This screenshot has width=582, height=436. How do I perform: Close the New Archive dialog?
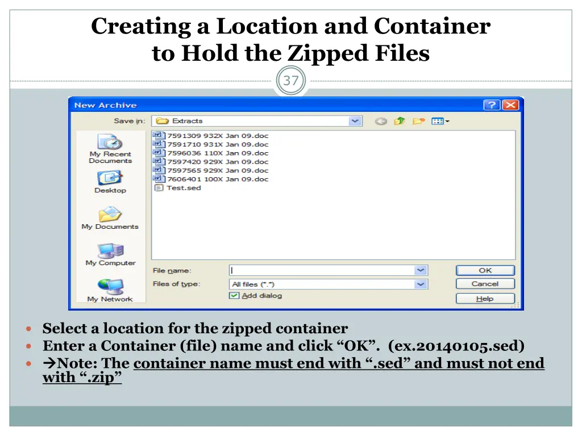[x=510, y=105]
